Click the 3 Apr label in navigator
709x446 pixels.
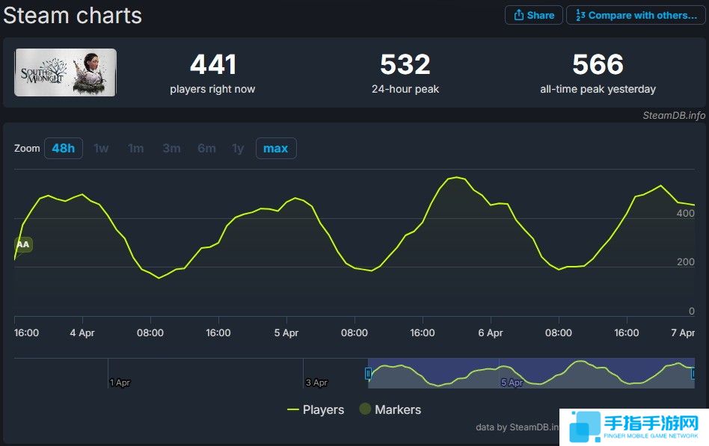point(316,382)
